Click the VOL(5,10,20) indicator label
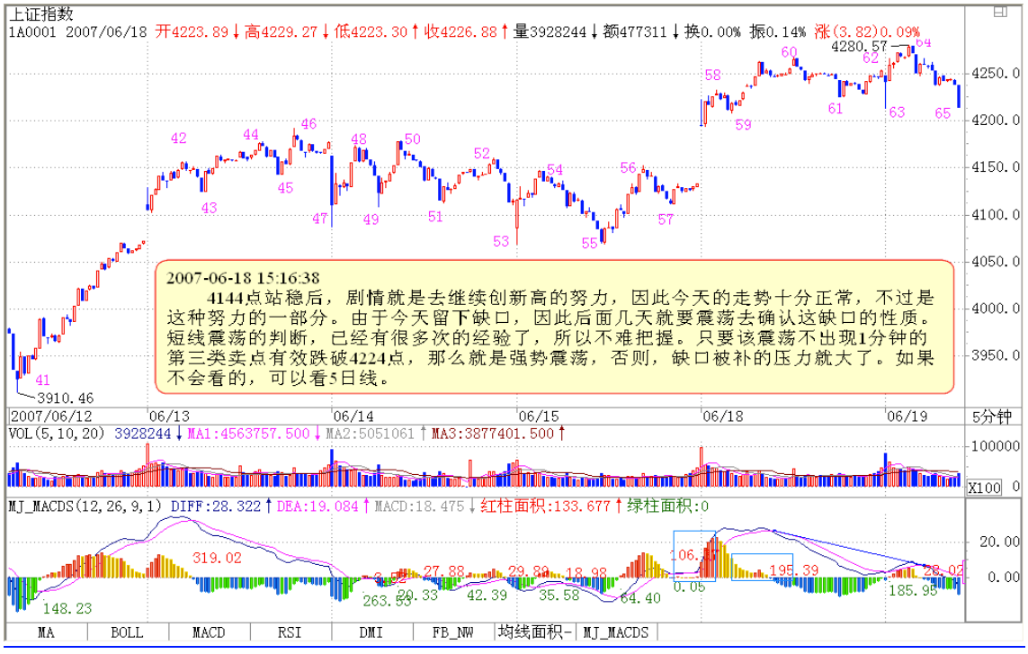Image resolution: width=1028 pixels, height=654 pixels. point(57,434)
